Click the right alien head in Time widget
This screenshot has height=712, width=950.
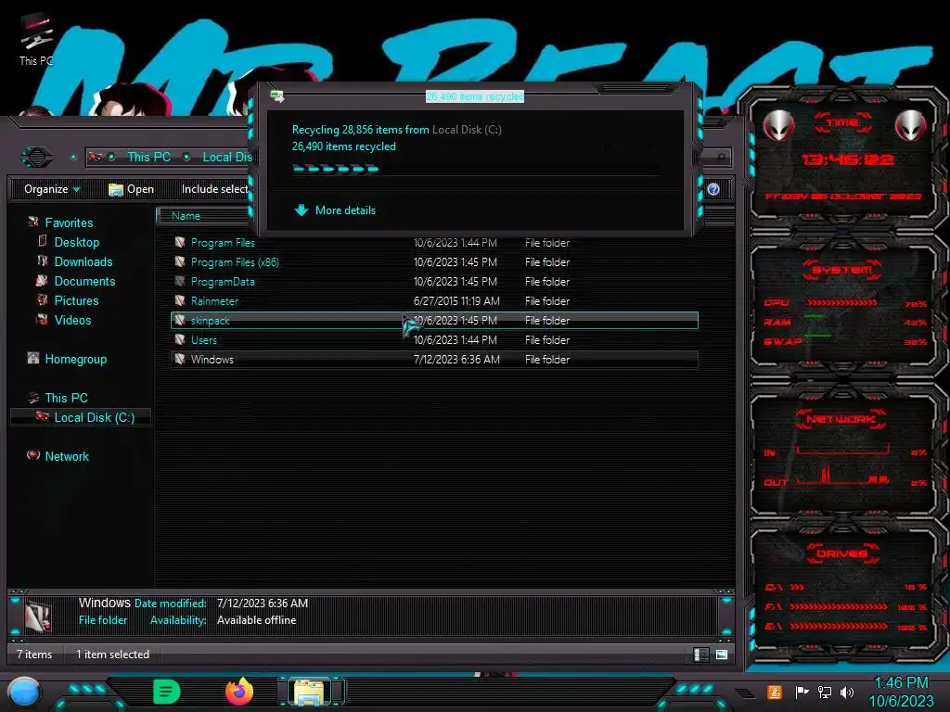[910, 125]
